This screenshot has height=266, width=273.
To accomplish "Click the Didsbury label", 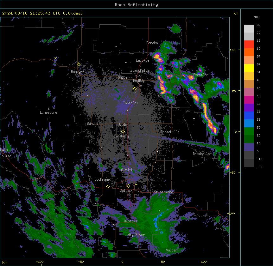I will 121,136.
